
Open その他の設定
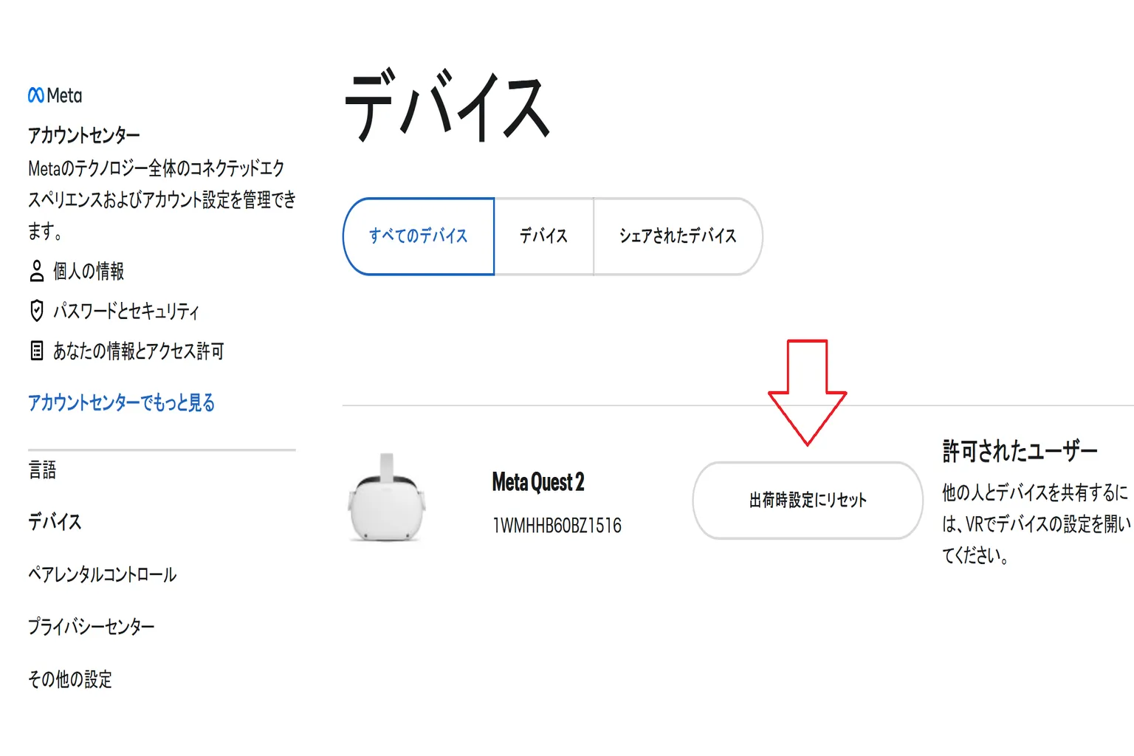(x=69, y=680)
